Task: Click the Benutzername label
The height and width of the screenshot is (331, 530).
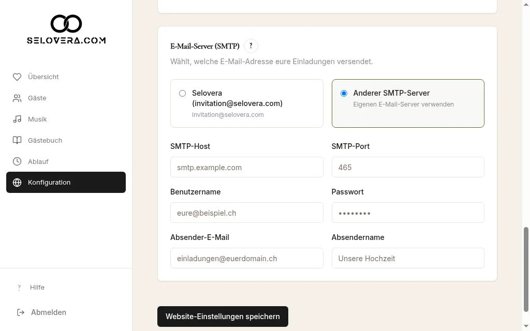Action: 195,192
